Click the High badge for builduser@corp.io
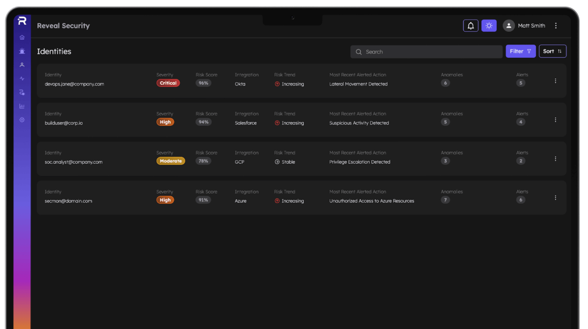Viewport: 588px width, 329px height. pos(165,122)
